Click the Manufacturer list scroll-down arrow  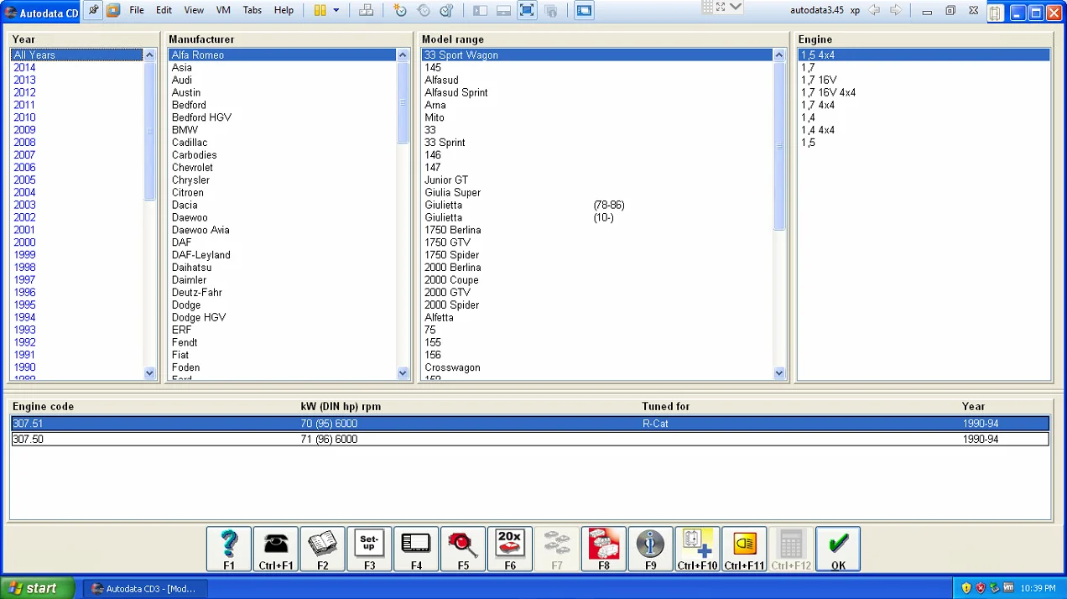click(403, 373)
